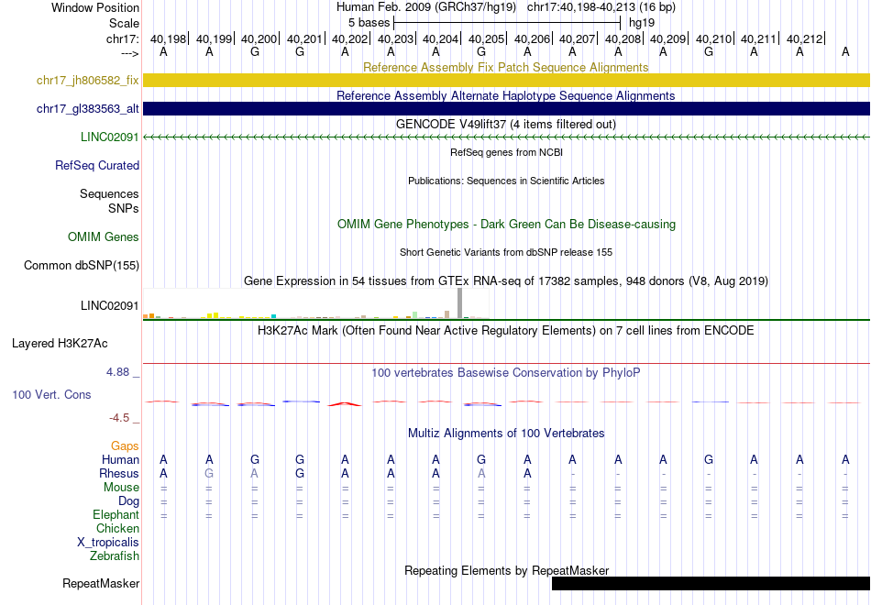This screenshot has height=605, width=871.
Task: Click the Gene Expression in 54 tissues GTEx title
Action: pos(506,281)
